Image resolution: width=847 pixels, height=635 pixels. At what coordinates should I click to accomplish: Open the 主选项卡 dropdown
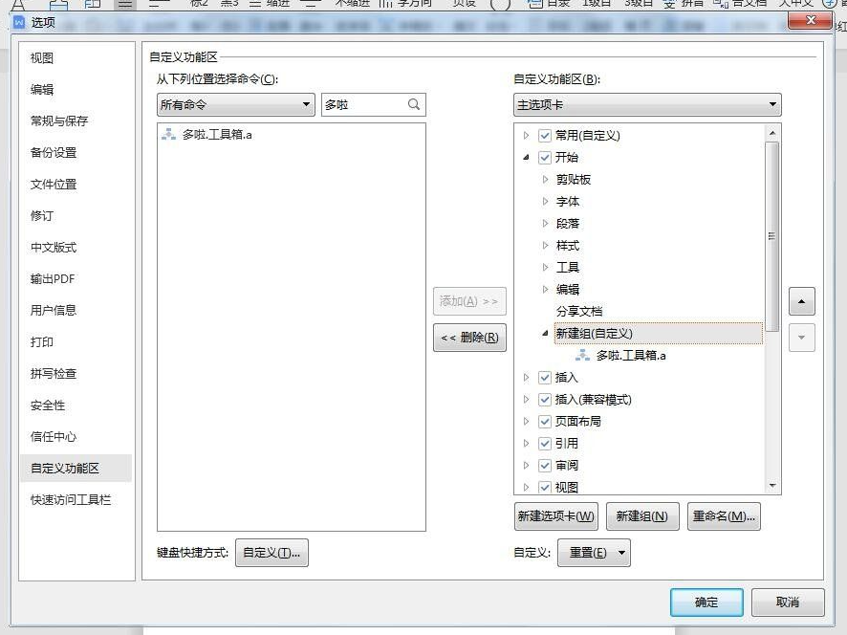click(772, 104)
